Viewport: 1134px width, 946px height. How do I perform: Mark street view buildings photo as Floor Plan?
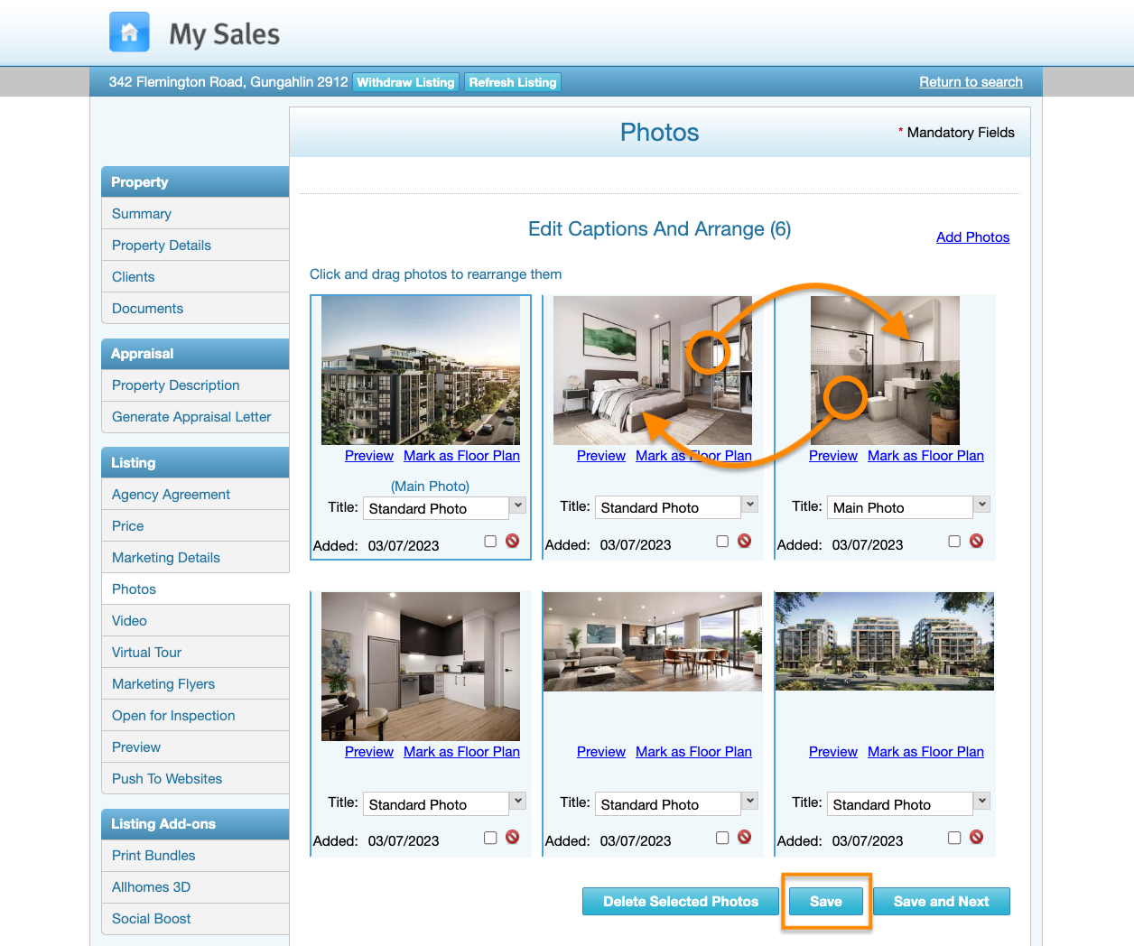point(925,752)
